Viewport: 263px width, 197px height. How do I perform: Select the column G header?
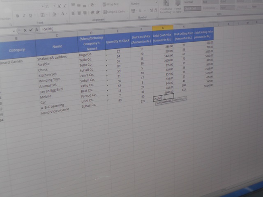(x=161, y=28)
